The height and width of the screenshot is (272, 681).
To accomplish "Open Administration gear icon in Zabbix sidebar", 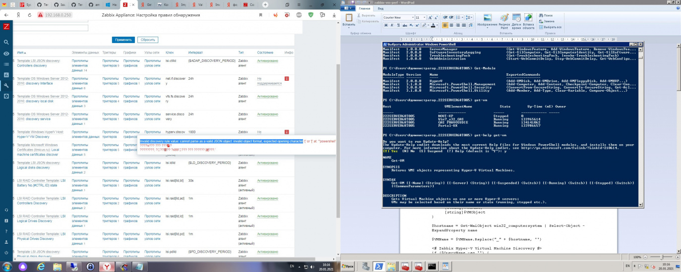I will [x=6, y=96].
